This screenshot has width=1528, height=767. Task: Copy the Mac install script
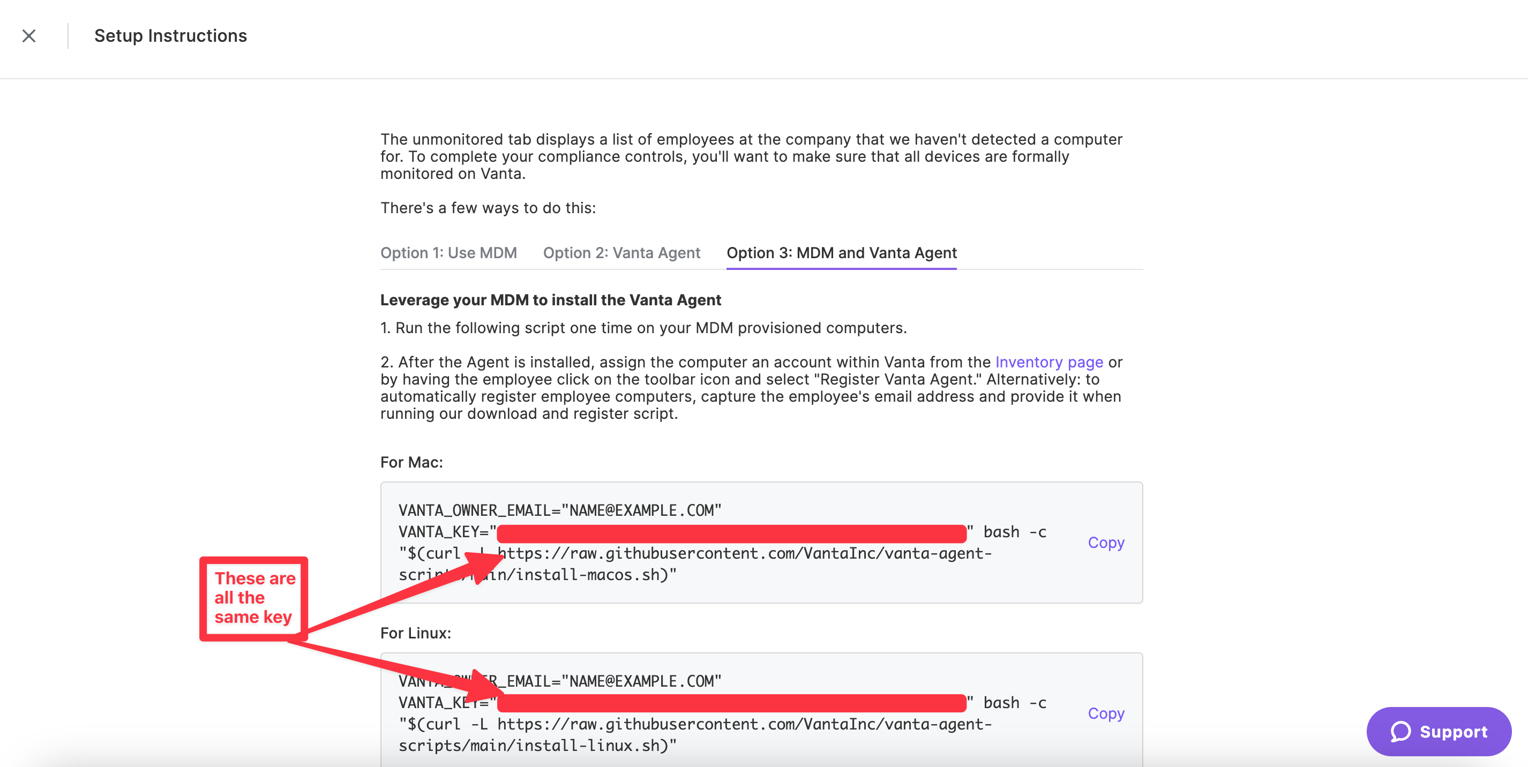tap(1106, 542)
